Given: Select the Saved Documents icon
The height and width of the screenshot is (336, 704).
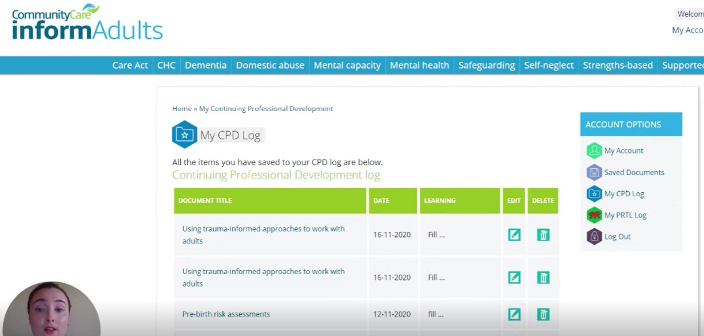Looking at the screenshot, I should click(595, 172).
